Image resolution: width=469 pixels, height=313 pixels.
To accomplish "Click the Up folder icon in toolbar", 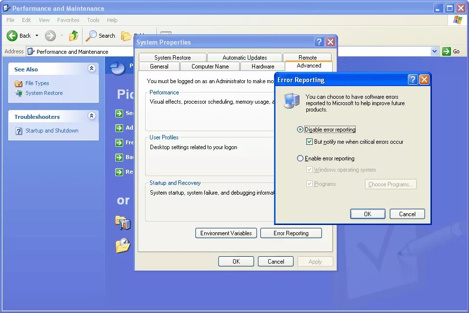I will coord(73,36).
